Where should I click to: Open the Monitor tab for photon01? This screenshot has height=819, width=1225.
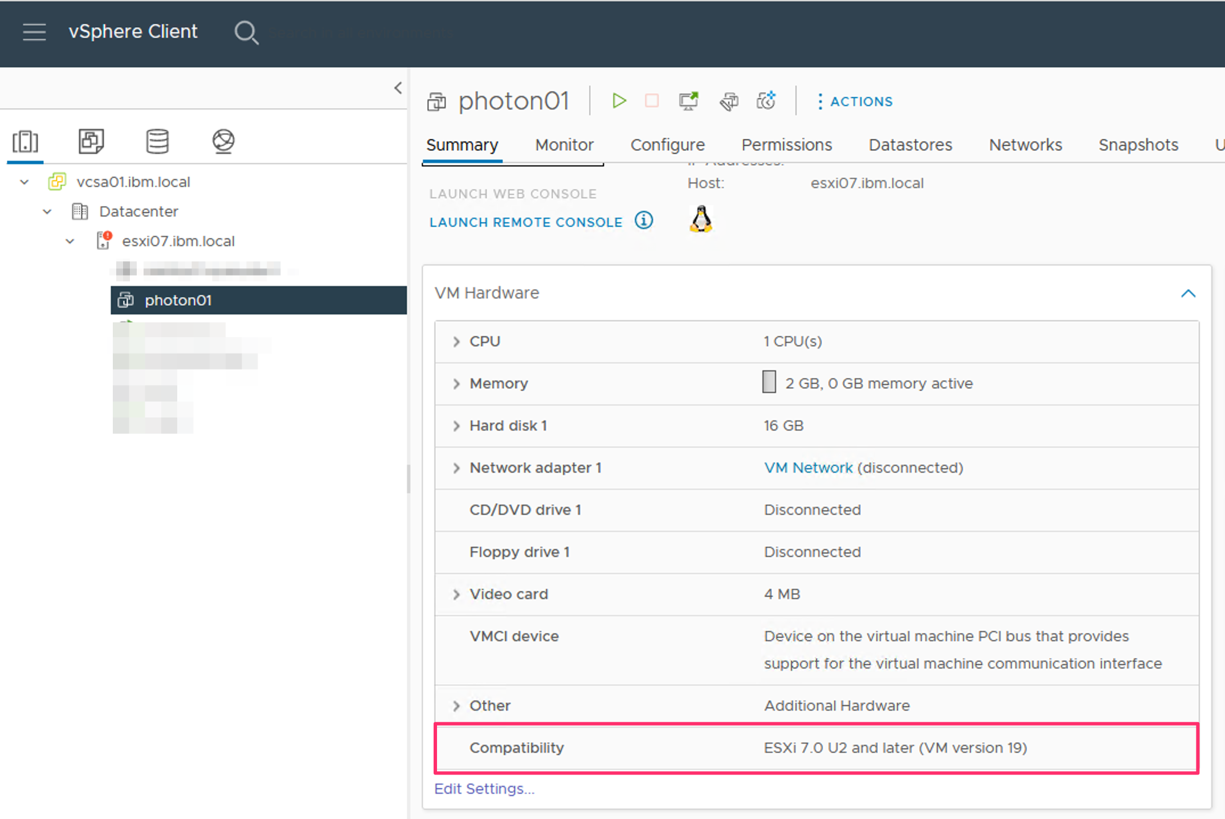(564, 145)
